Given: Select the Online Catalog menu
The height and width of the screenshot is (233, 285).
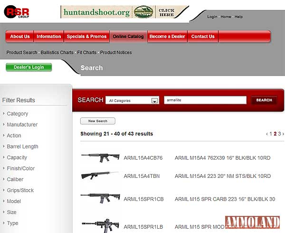Looking at the screenshot, I should [x=128, y=37].
